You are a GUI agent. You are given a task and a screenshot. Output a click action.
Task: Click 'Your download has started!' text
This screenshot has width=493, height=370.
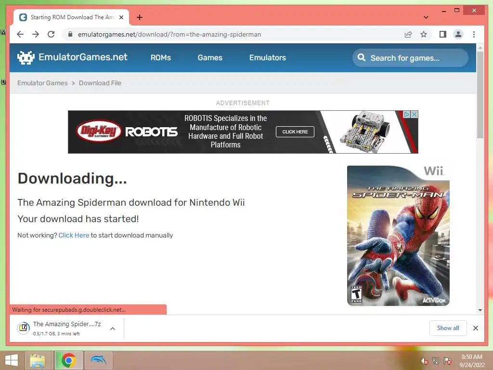78,219
